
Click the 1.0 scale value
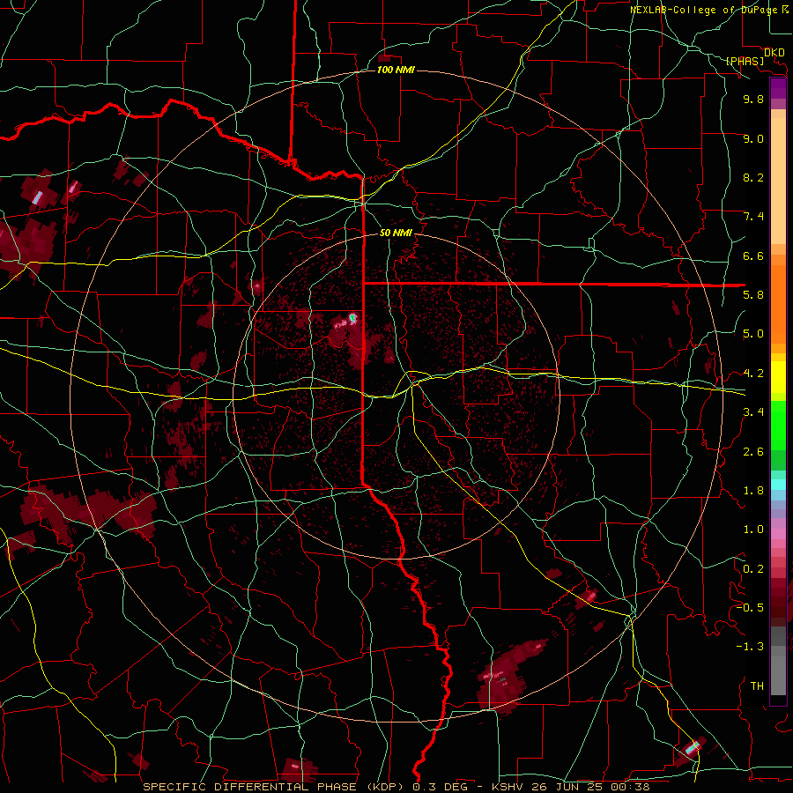(x=753, y=530)
